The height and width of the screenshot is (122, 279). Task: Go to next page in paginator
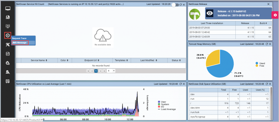[100, 71]
